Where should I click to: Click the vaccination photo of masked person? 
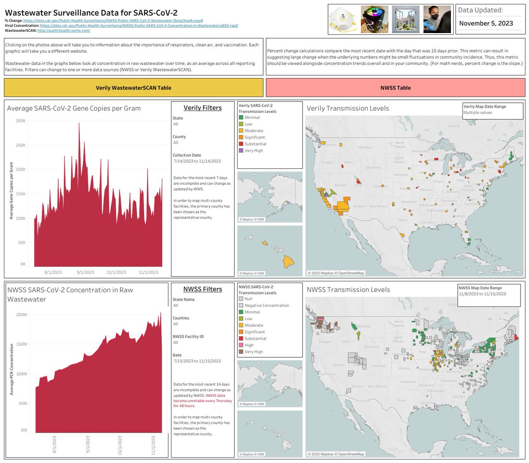point(436,19)
